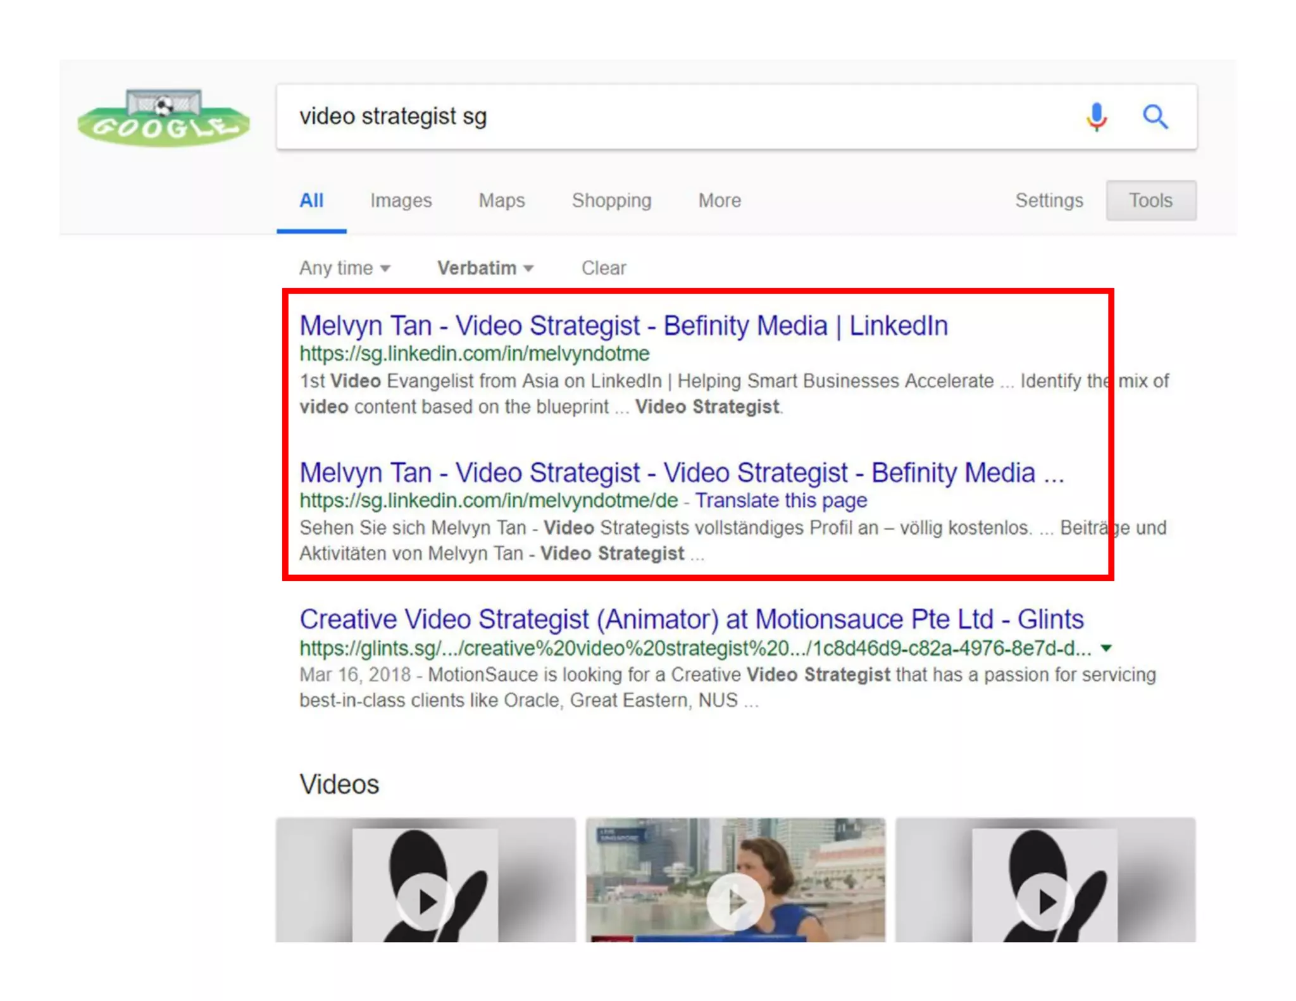The height and width of the screenshot is (1001, 1296).
Task: Open the Any time dropdown
Action: tap(344, 268)
